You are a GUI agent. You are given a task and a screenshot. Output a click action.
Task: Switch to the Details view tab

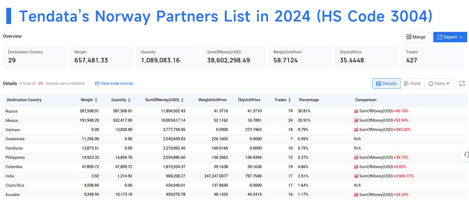[386, 83]
